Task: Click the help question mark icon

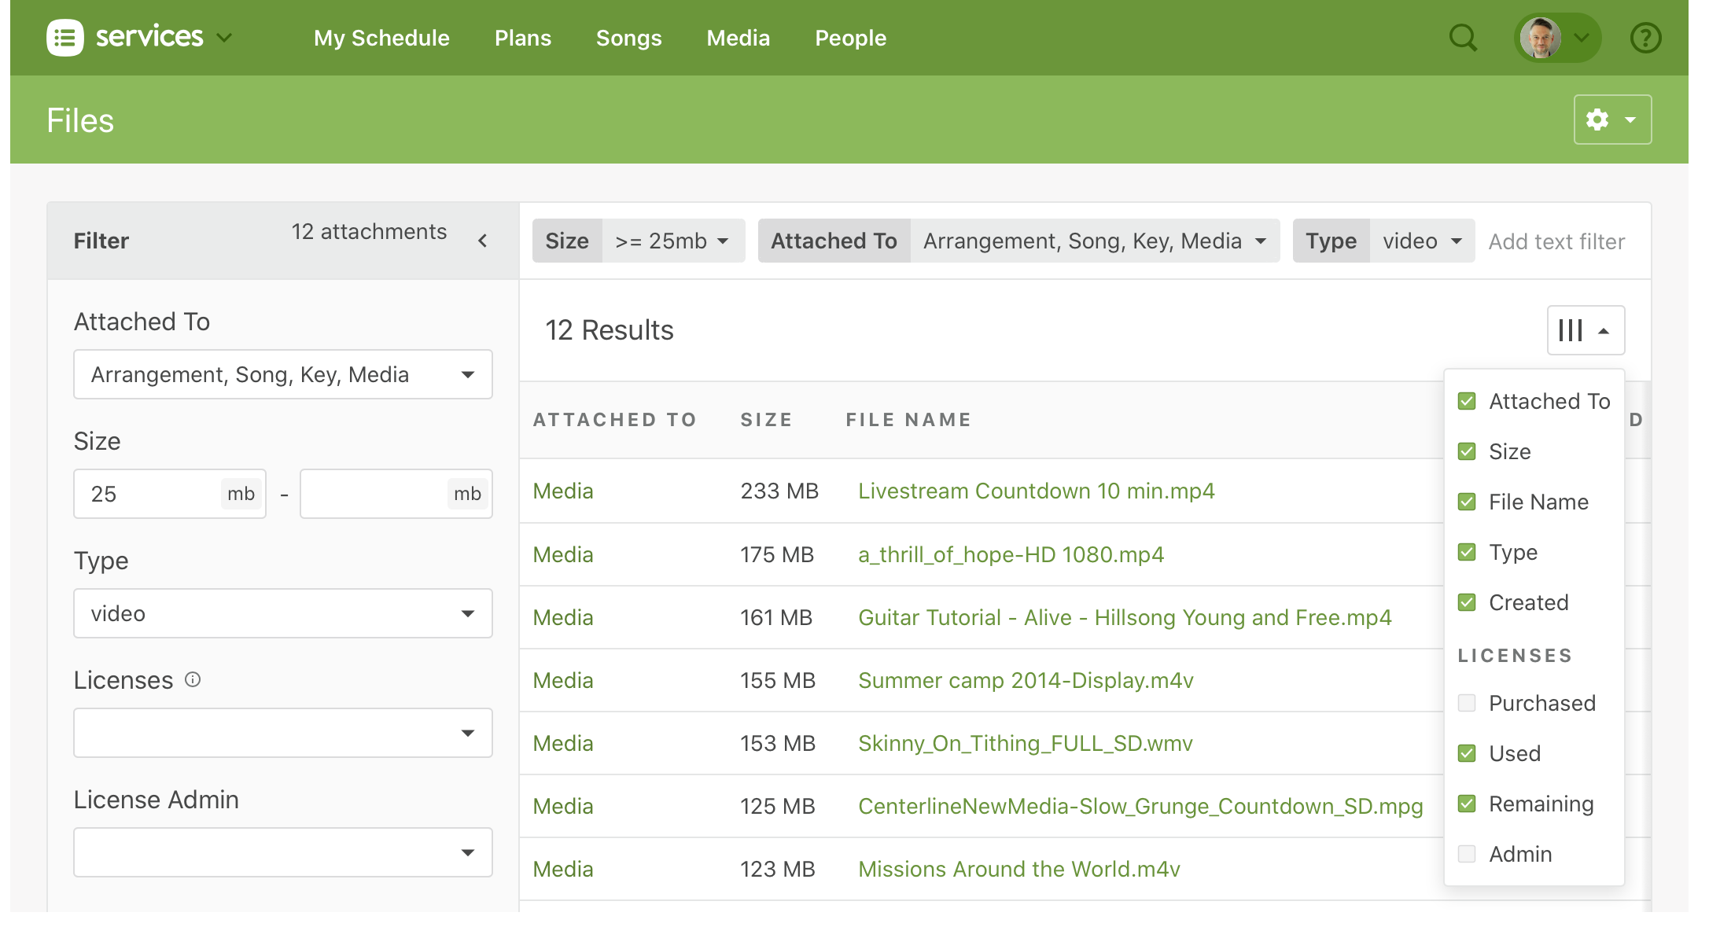Action: (x=1645, y=38)
